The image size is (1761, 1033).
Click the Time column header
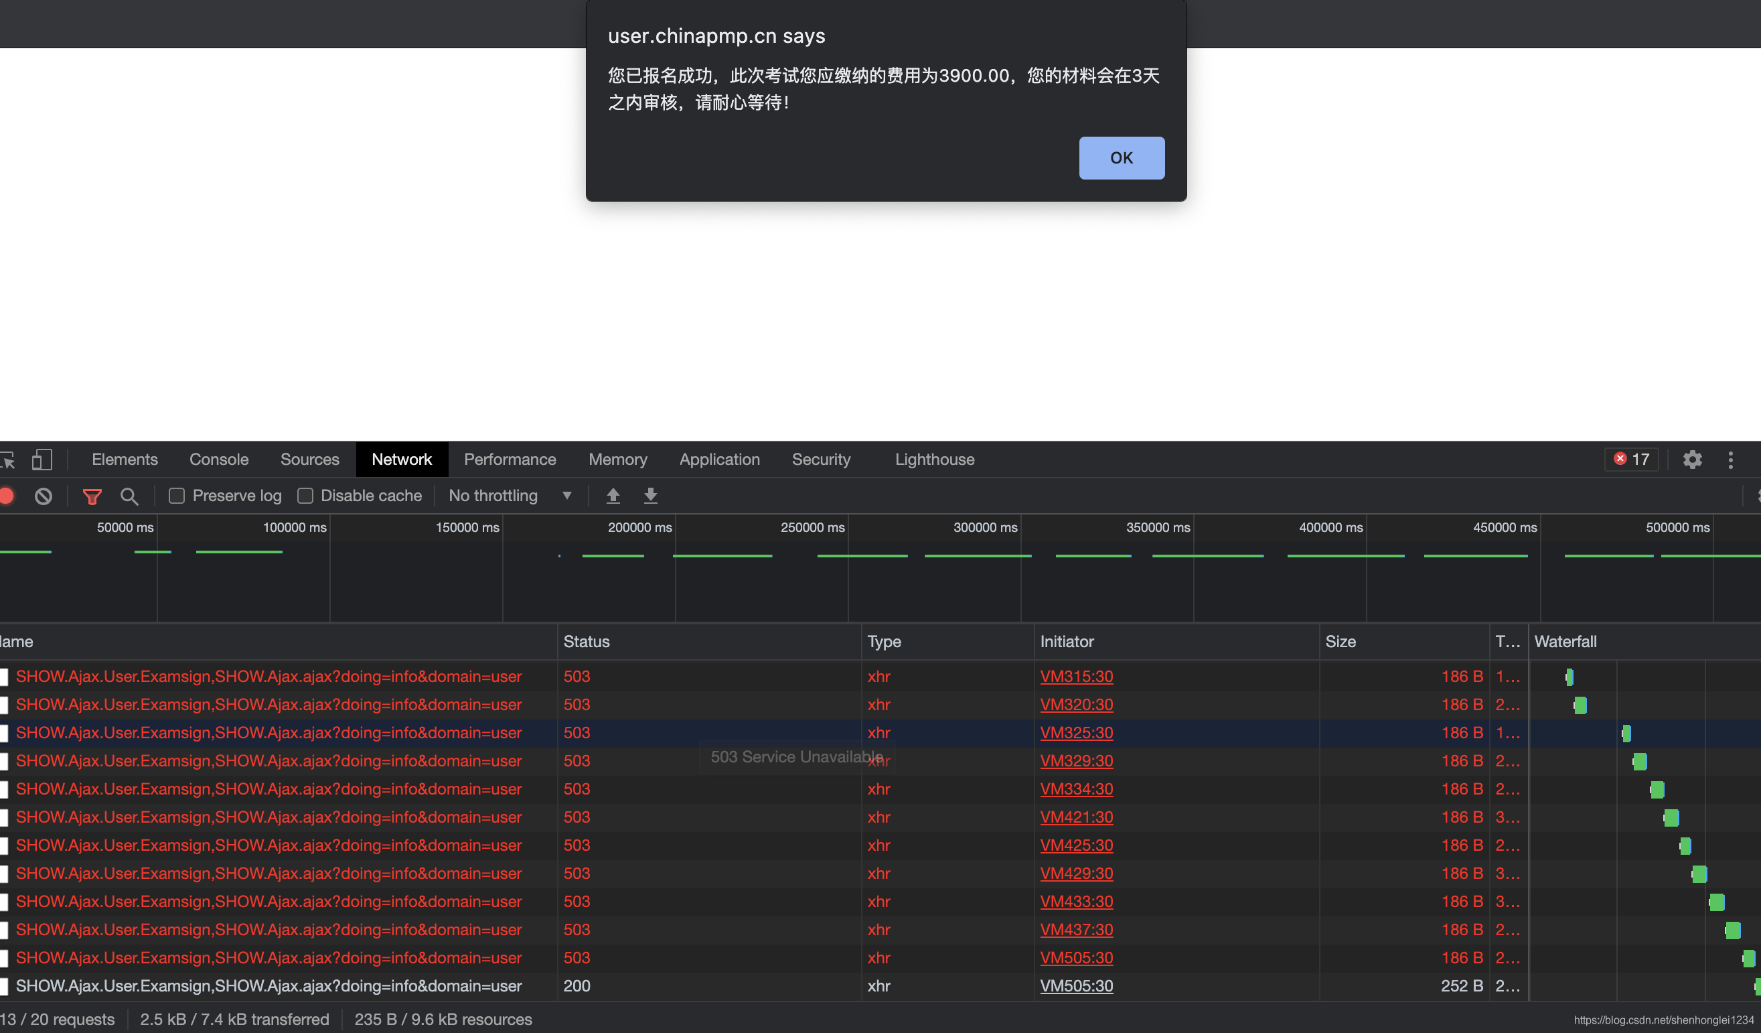[x=1507, y=642]
